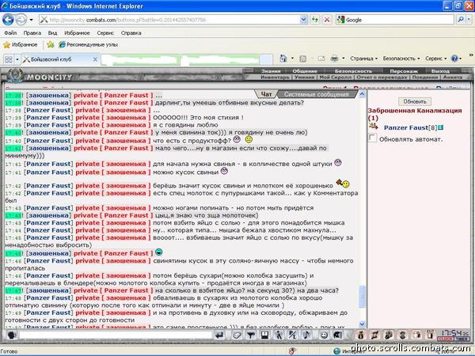Open the smiley emoticons picker
Viewport: 475px width, 356px height.
pyautogui.click(x=324, y=335)
